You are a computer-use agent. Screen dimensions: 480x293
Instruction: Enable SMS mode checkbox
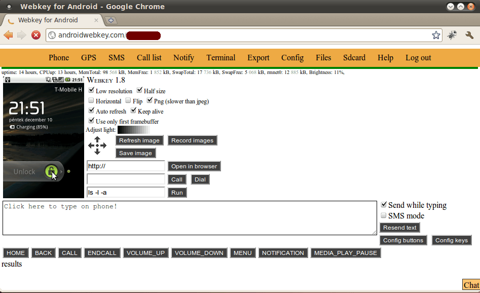coord(383,215)
